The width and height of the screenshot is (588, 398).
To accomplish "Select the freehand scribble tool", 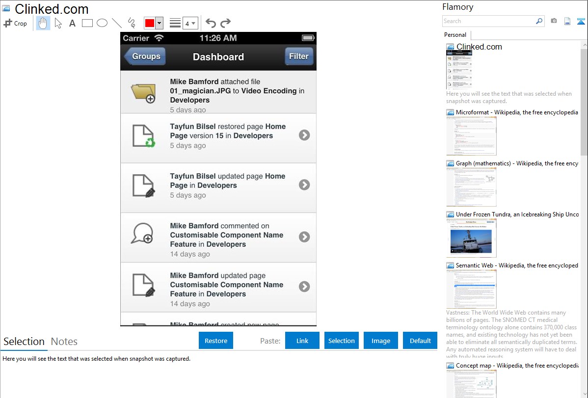I will [x=132, y=23].
